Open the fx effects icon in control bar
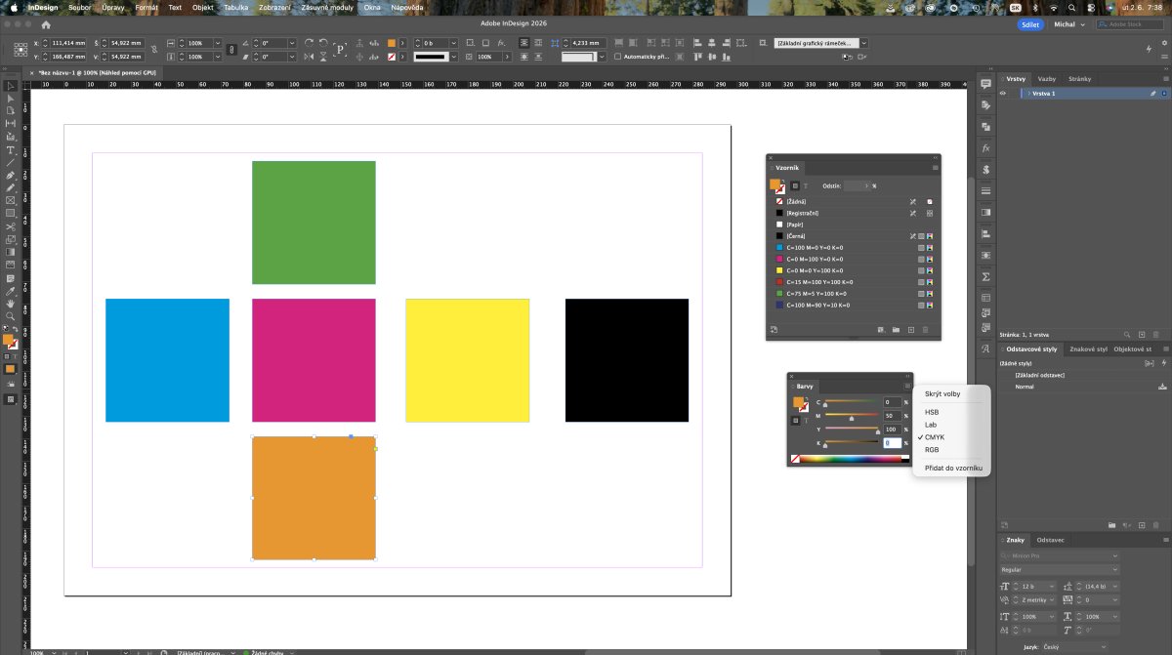This screenshot has height=655, width=1172. [x=501, y=43]
